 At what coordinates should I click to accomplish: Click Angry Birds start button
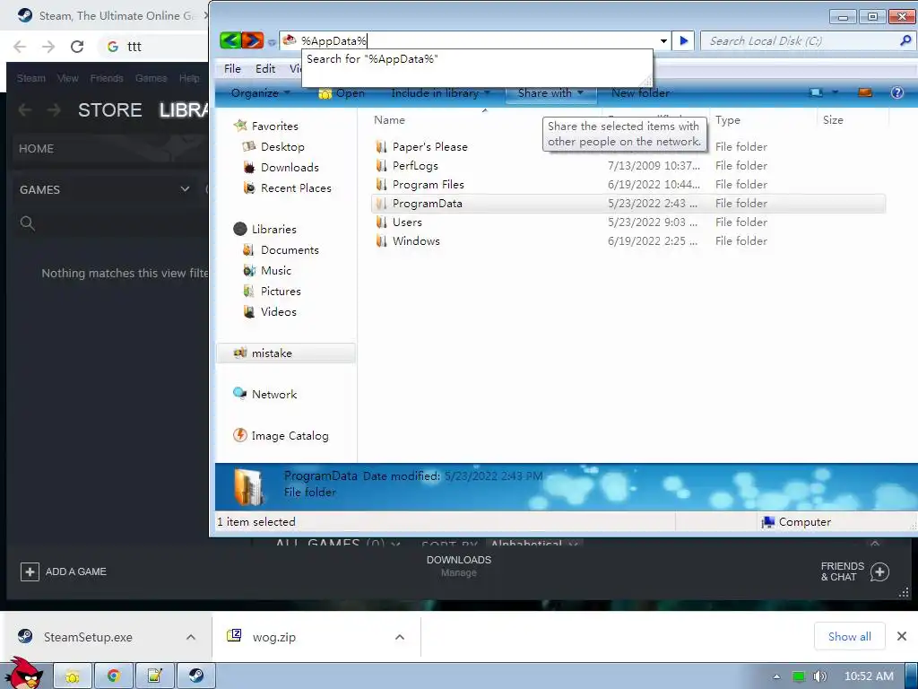coord(25,674)
